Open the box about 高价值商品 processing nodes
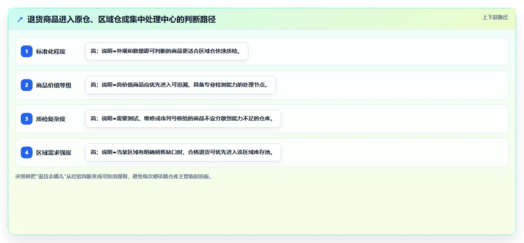 click(180, 85)
